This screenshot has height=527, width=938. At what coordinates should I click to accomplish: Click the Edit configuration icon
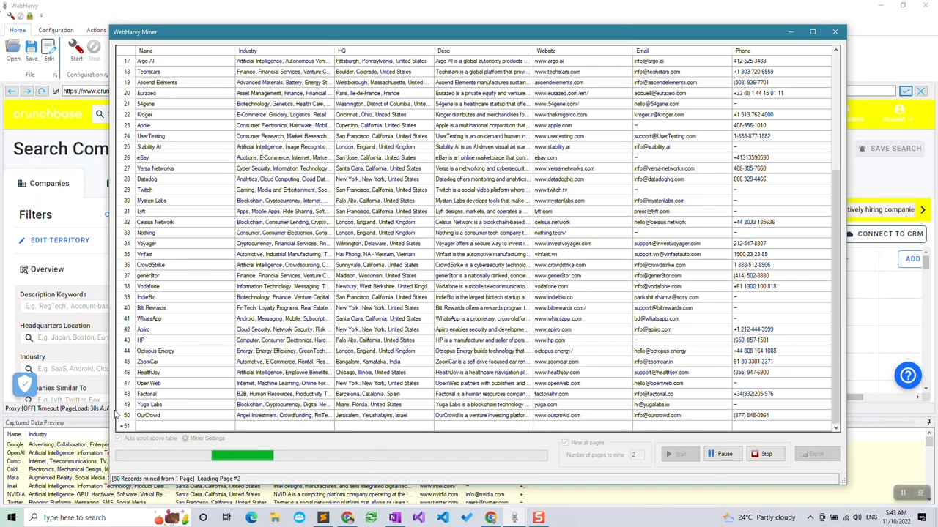pyautogui.click(x=49, y=48)
